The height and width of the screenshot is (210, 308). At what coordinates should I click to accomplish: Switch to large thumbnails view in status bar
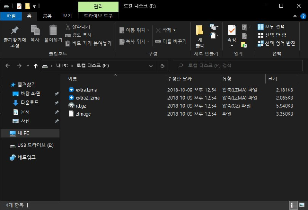point(302,205)
